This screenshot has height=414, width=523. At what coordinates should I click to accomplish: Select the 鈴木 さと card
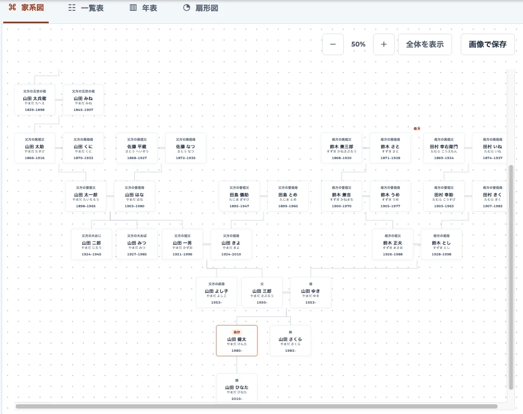390,148
